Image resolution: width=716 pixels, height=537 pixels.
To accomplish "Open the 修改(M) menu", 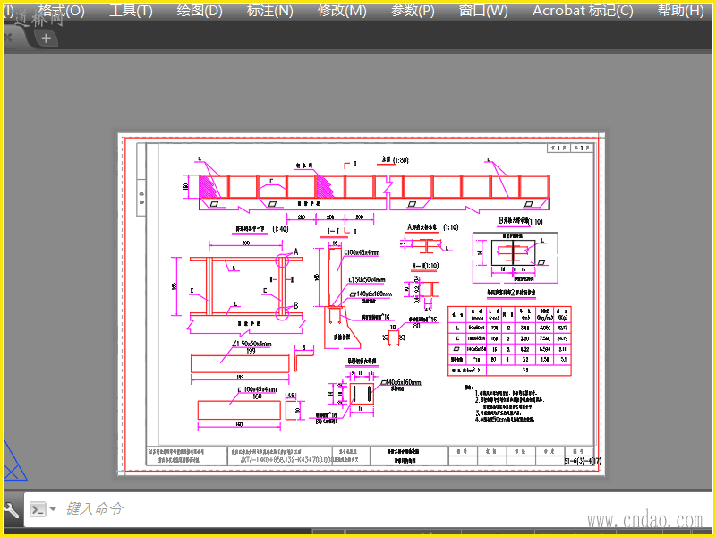I will (x=342, y=10).
